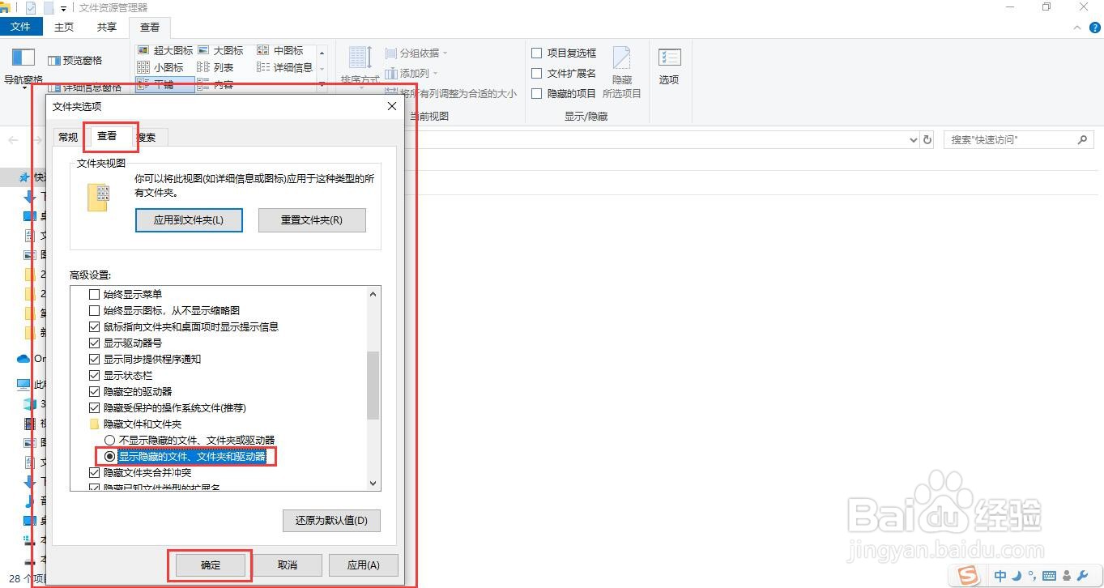
Task: Click the Apply to Folders button
Action: (189, 219)
